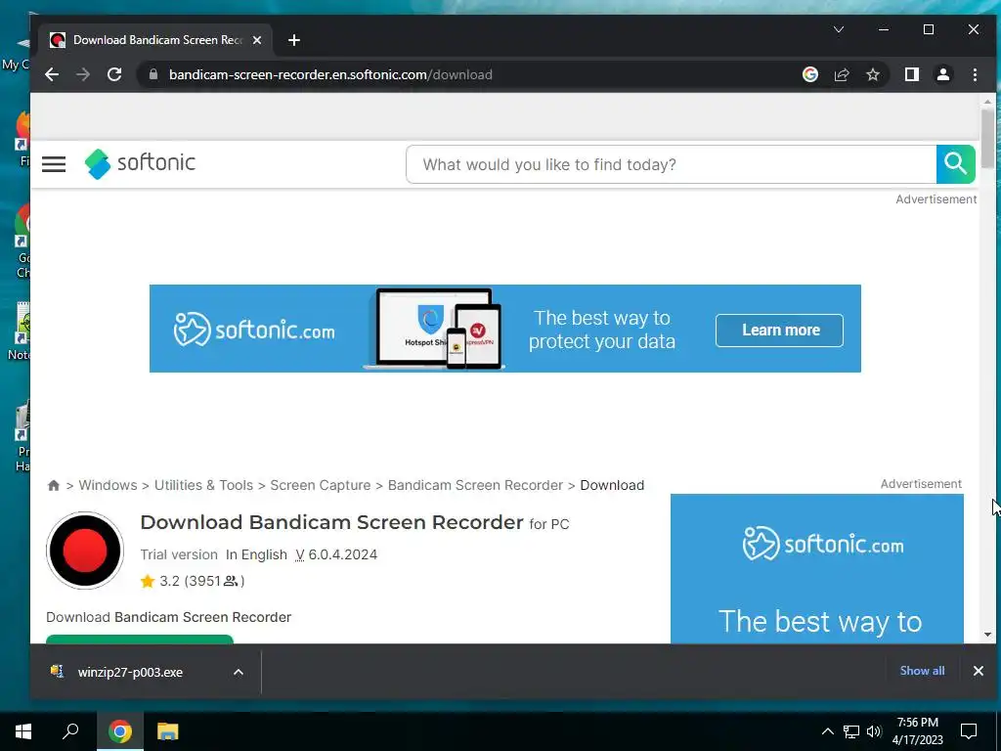Screen dimensions: 1001x751
Task: Click version text 6.0.4.2024
Action: pyautogui.click(x=342, y=554)
